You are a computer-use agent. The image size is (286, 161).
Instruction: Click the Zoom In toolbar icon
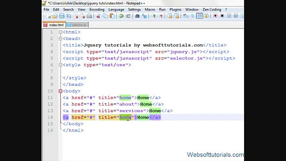point(154,16)
